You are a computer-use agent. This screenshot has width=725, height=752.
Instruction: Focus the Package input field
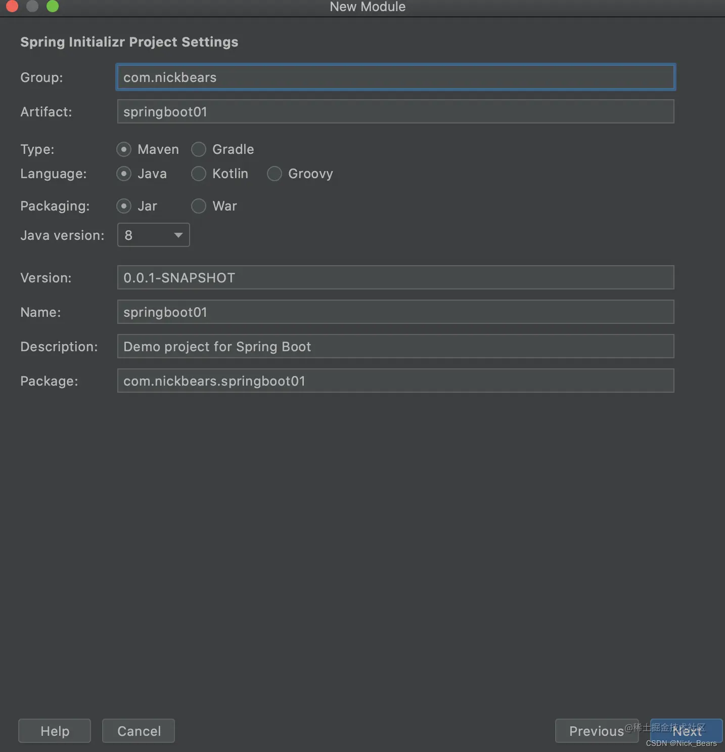pyautogui.click(x=396, y=381)
